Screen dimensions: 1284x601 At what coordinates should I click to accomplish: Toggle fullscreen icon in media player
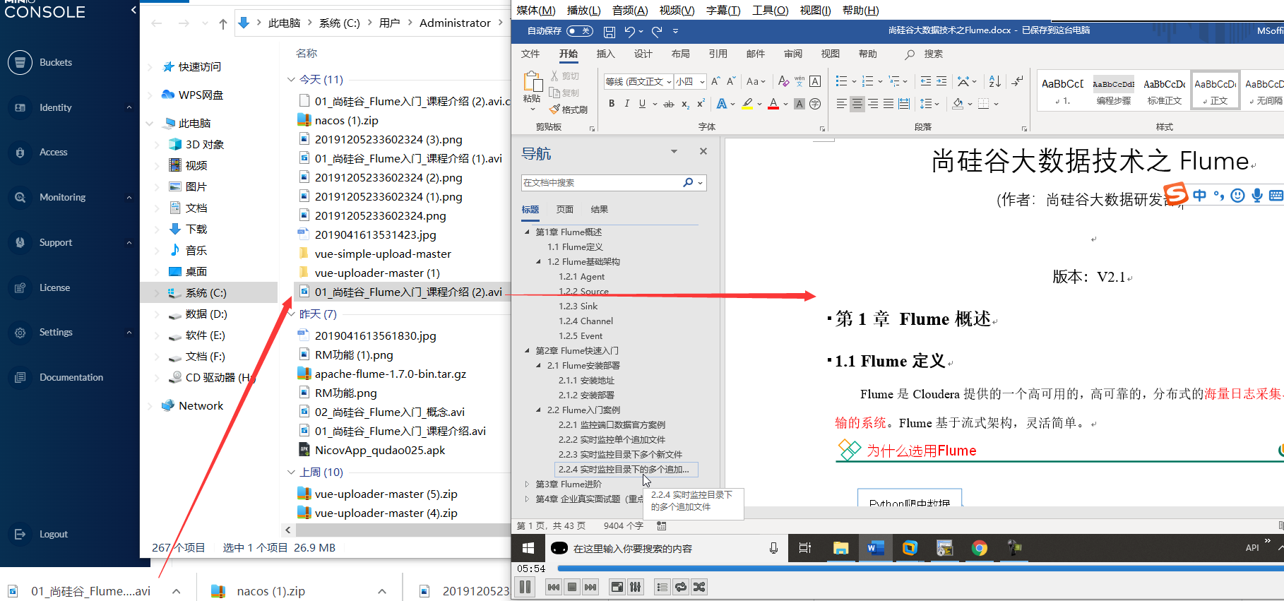617,587
